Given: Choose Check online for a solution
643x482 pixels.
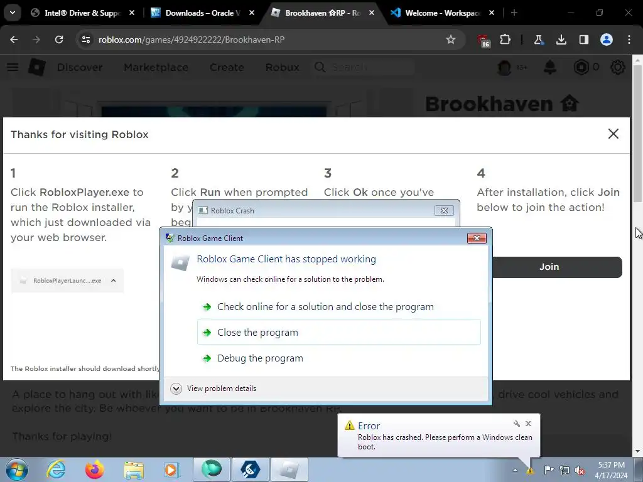Looking at the screenshot, I should point(338,306).
